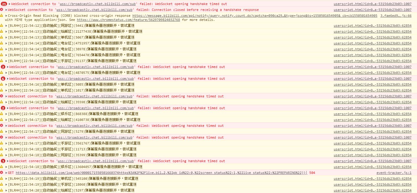Viewport: 417px width, 193px height.
Task: Click the error circle badge with count 3
Action: [3, 161]
